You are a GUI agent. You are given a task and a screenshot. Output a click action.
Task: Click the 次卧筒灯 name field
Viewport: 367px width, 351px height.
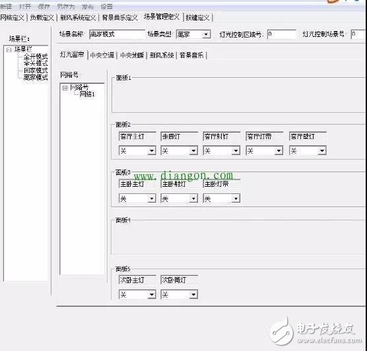tap(180, 280)
